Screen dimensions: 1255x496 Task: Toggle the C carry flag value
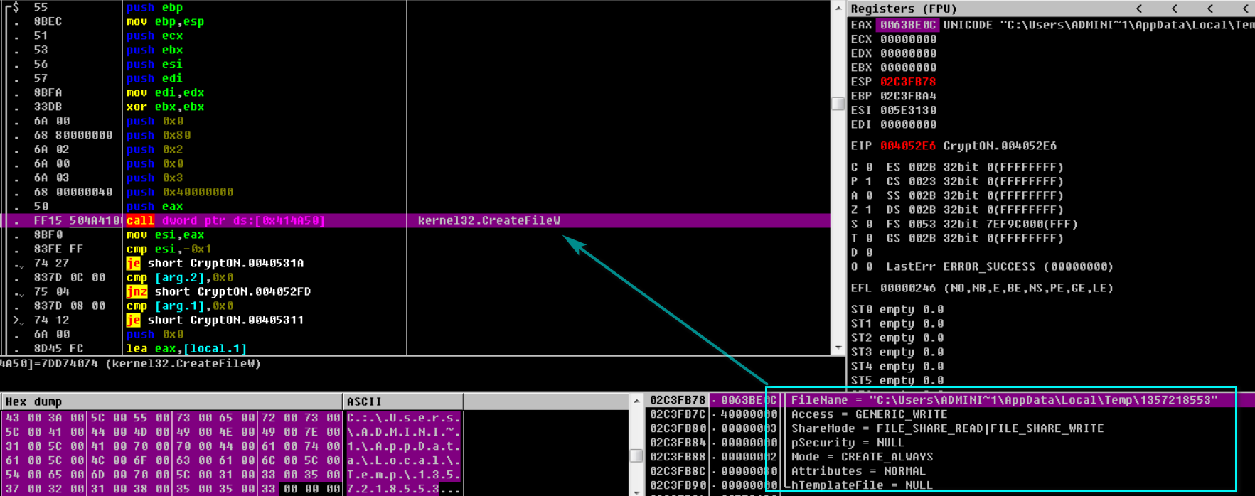tap(869, 167)
